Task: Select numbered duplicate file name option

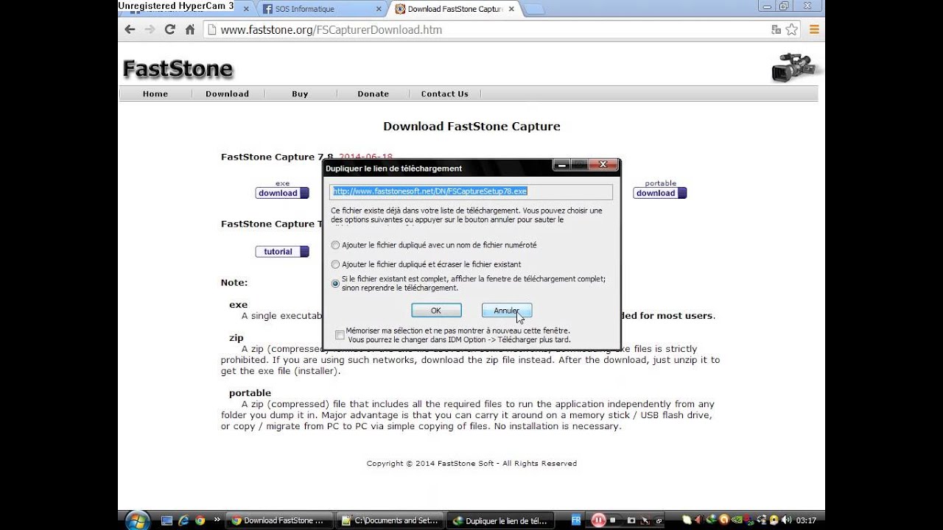Action: pyautogui.click(x=336, y=245)
